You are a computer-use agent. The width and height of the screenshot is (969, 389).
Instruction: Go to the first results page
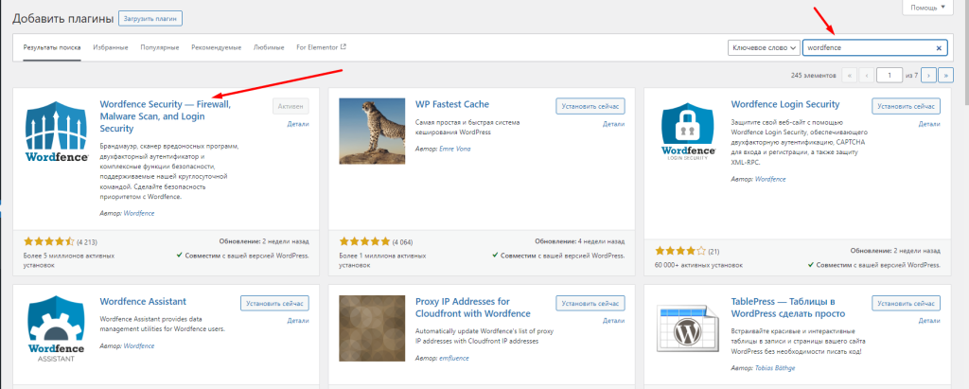tap(849, 76)
